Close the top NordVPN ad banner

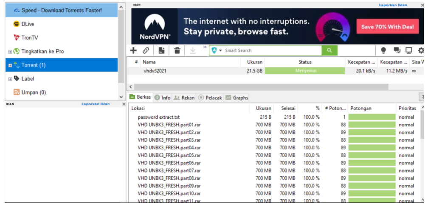point(422,5)
